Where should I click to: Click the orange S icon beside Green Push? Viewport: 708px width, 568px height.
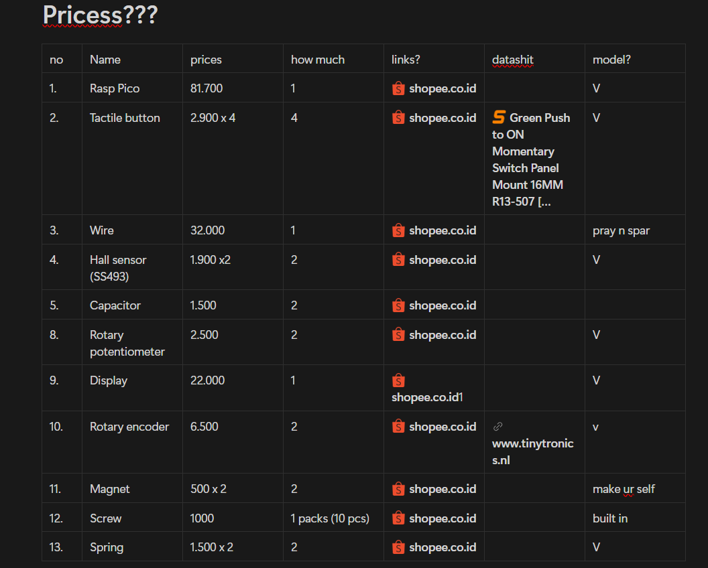(499, 118)
